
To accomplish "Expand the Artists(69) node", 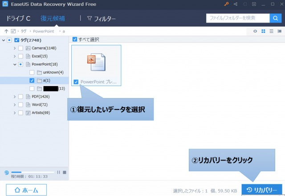I will tap(15, 113).
